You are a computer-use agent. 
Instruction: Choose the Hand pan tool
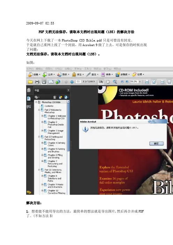click(x=108, y=82)
